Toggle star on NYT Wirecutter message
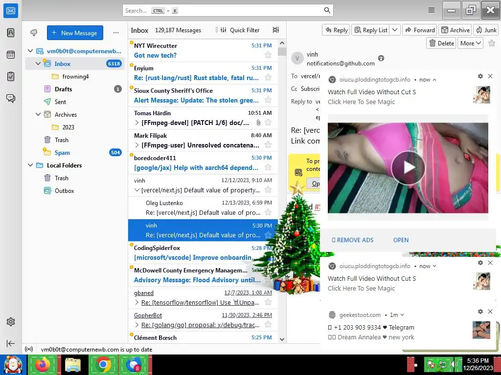The image size is (501, 375). tap(268, 55)
